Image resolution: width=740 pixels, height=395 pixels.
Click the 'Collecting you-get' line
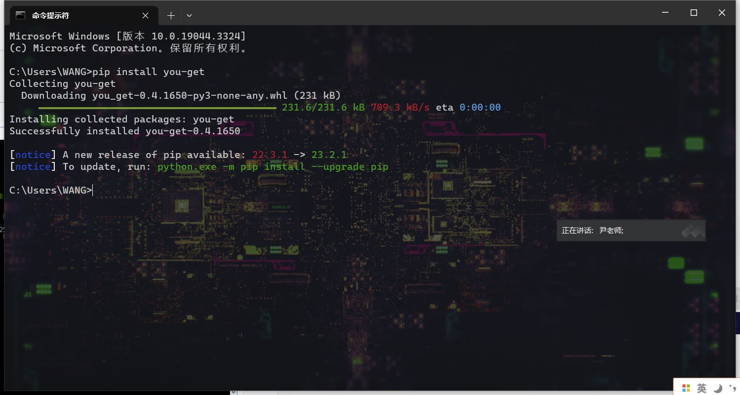coord(62,83)
